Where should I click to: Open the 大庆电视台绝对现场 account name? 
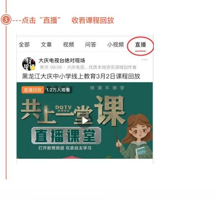click(x=62, y=61)
